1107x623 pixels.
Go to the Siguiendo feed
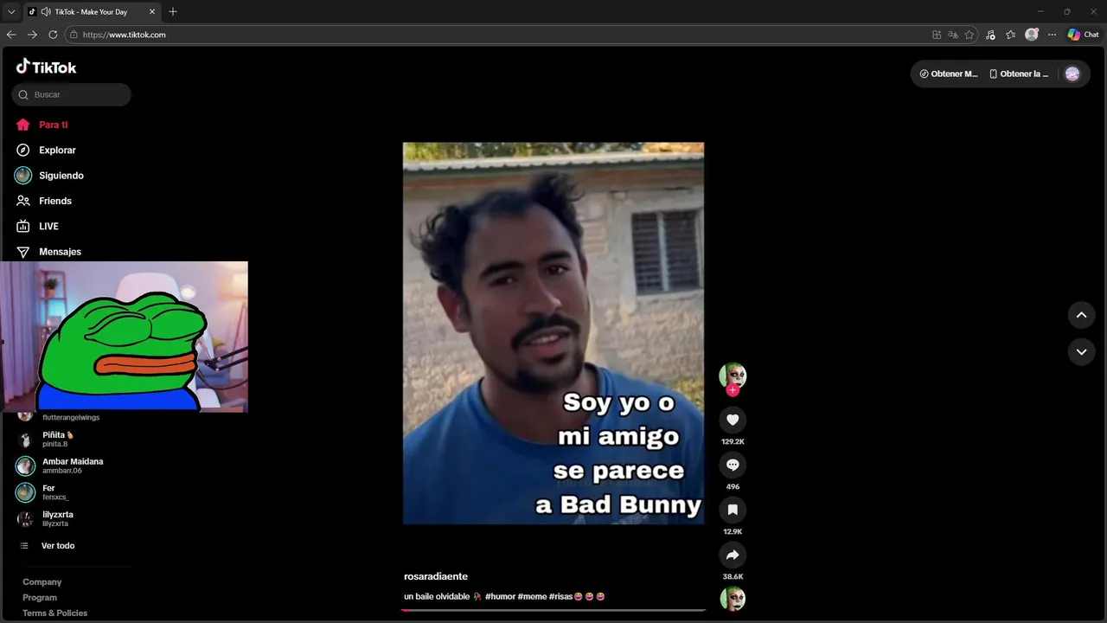click(x=61, y=176)
